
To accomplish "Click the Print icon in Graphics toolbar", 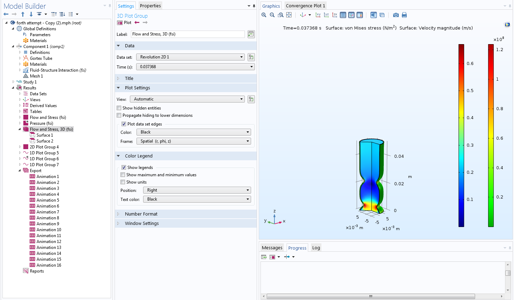I will pos(404,15).
